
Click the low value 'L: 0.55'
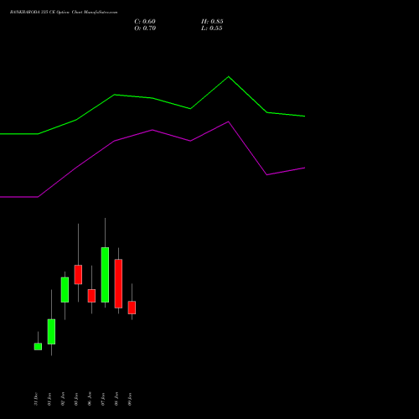[x=212, y=28]
